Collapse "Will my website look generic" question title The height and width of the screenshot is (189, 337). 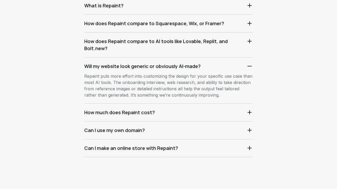tap(142, 66)
